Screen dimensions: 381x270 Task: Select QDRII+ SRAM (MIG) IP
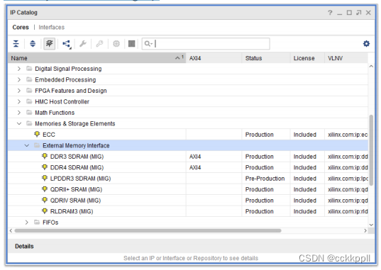(x=76, y=189)
